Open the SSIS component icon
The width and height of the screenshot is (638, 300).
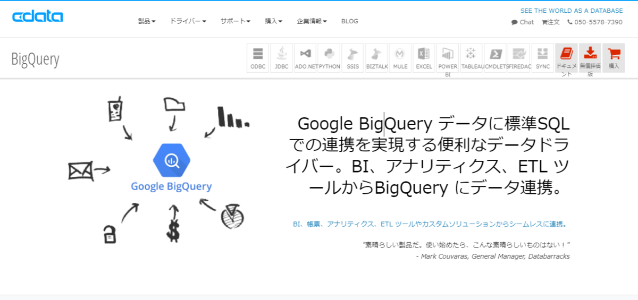pyautogui.click(x=352, y=58)
